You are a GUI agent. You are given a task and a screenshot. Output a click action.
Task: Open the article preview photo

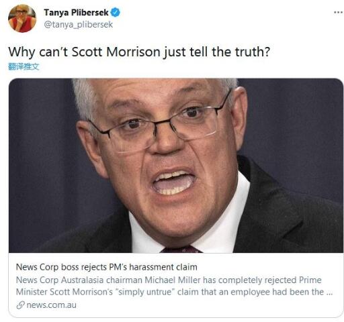[x=176, y=166]
